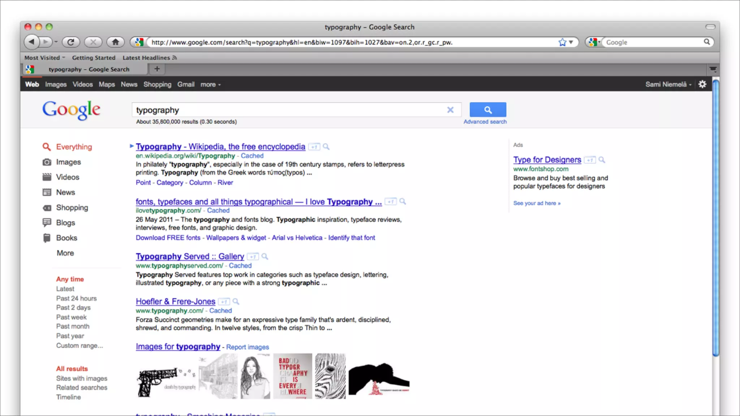740x416 pixels.
Task: Expand the 'more' menu in Google bar
Action: click(x=210, y=84)
